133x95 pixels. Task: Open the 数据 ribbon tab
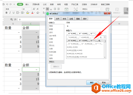(52, 4)
